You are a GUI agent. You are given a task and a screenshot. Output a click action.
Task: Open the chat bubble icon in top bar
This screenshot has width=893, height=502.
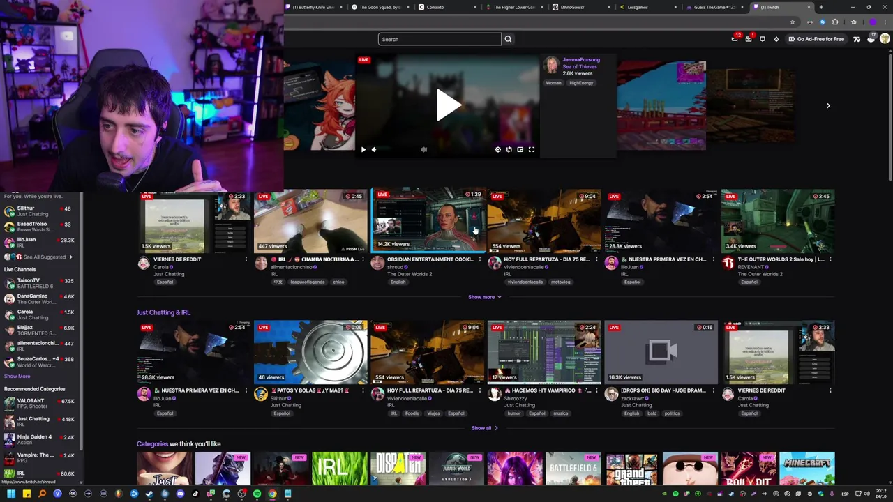tap(763, 39)
